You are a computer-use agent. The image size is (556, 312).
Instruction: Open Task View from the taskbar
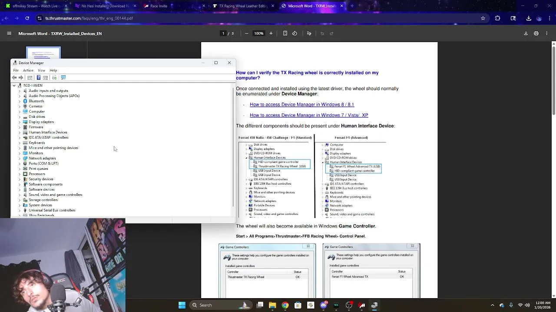(x=260, y=305)
